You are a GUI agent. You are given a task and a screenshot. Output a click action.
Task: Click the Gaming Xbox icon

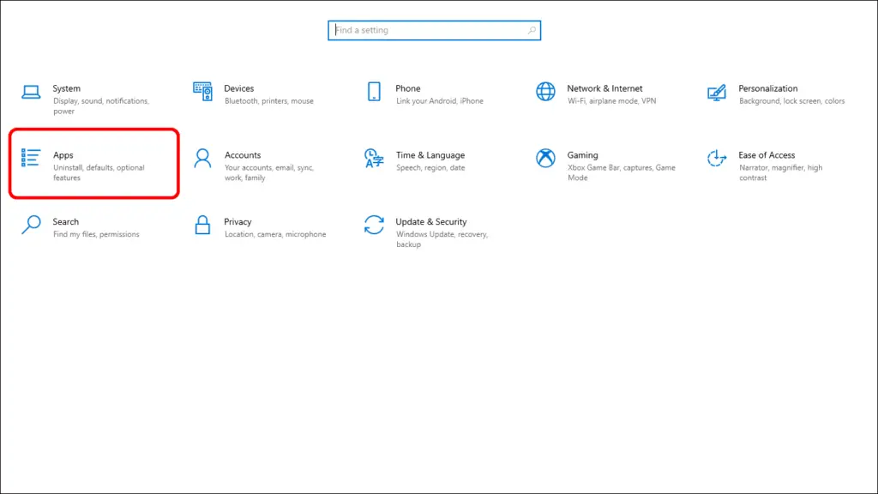(x=545, y=158)
